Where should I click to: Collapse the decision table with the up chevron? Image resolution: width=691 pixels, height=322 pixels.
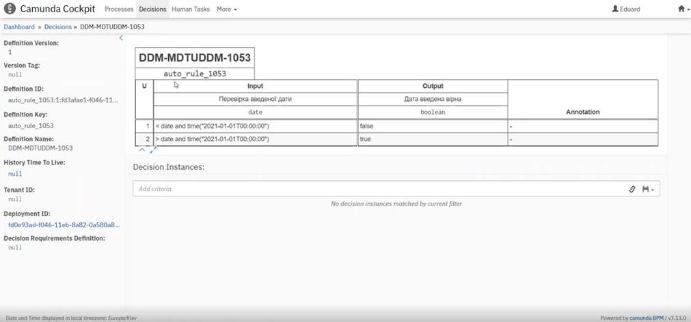[142, 150]
